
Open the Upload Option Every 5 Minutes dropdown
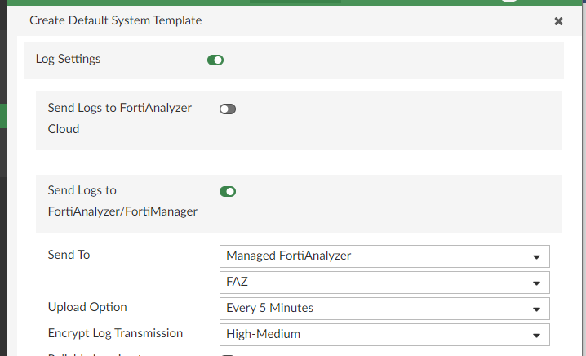coord(384,309)
